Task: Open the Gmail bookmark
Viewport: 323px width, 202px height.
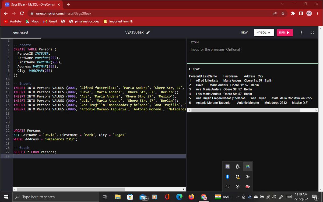Action: [50, 21]
